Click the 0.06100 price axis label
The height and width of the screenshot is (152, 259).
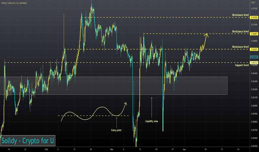point(254,98)
